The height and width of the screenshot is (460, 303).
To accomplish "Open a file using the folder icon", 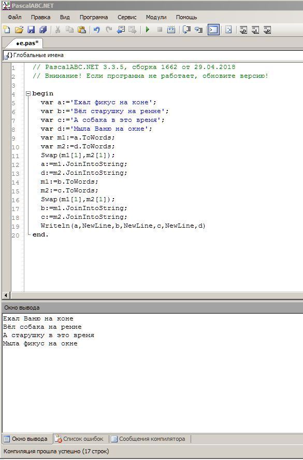I will (19, 30).
